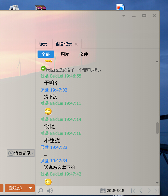The image size is (168, 196).
Task: Jump to last page of message history
Action: [156, 191]
